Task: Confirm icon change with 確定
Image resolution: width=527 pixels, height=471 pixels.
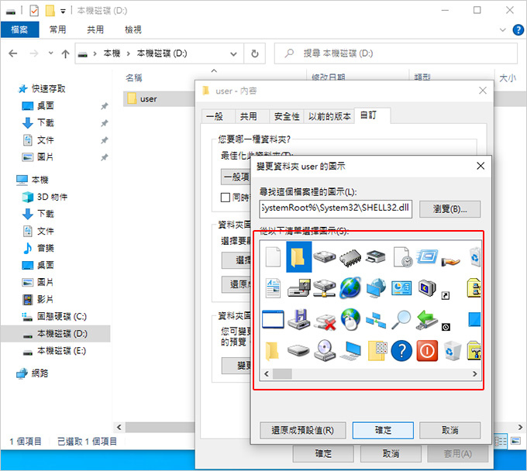Action: click(383, 431)
